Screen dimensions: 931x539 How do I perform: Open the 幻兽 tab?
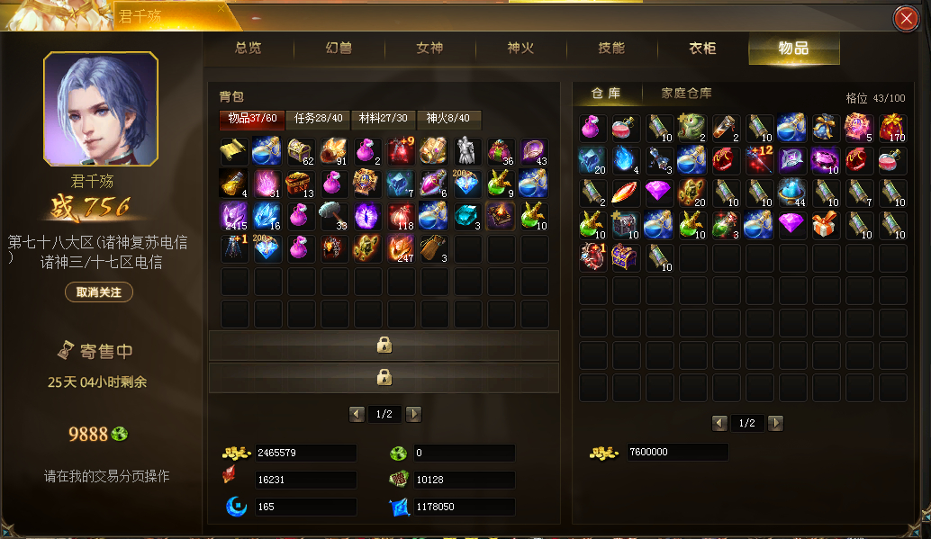pyautogui.click(x=339, y=48)
